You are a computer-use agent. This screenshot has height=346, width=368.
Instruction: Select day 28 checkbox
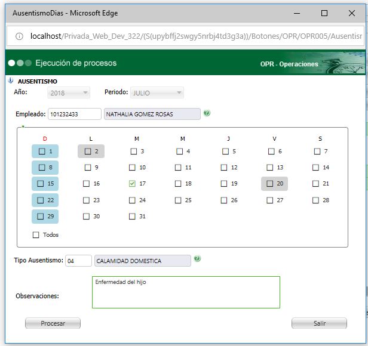(316, 200)
